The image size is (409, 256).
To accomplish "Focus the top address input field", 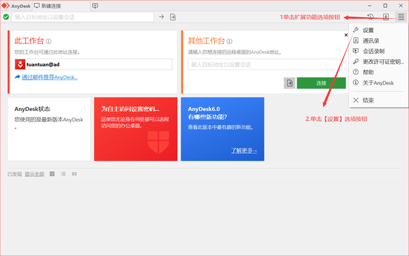I will pyautogui.click(x=82, y=17).
